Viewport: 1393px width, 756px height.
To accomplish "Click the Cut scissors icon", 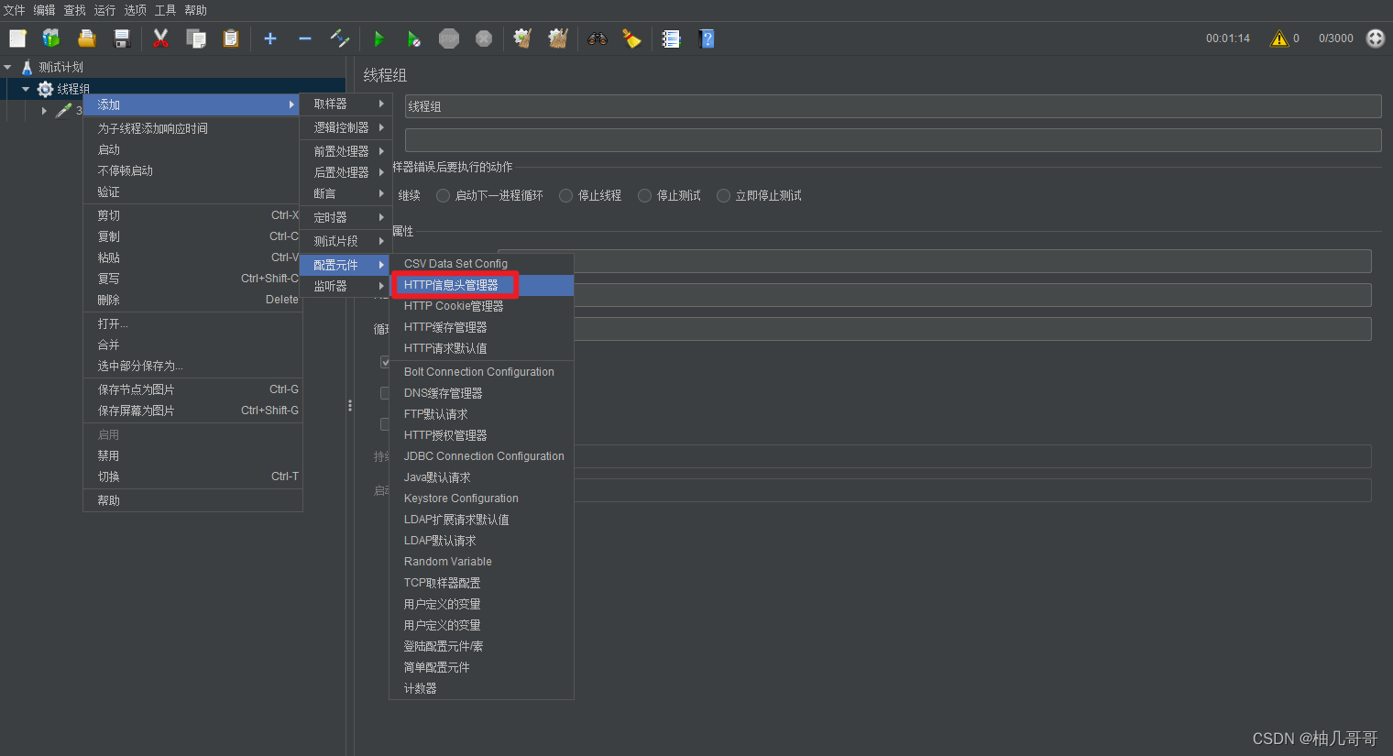I will pyautogui.click(x=160, y=38).
